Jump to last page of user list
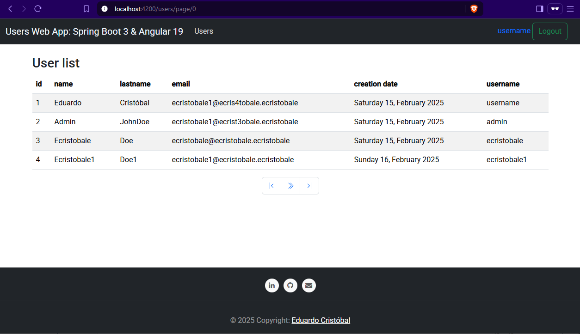The height and width of the screenshot is (334, 580). pos(309,186)
